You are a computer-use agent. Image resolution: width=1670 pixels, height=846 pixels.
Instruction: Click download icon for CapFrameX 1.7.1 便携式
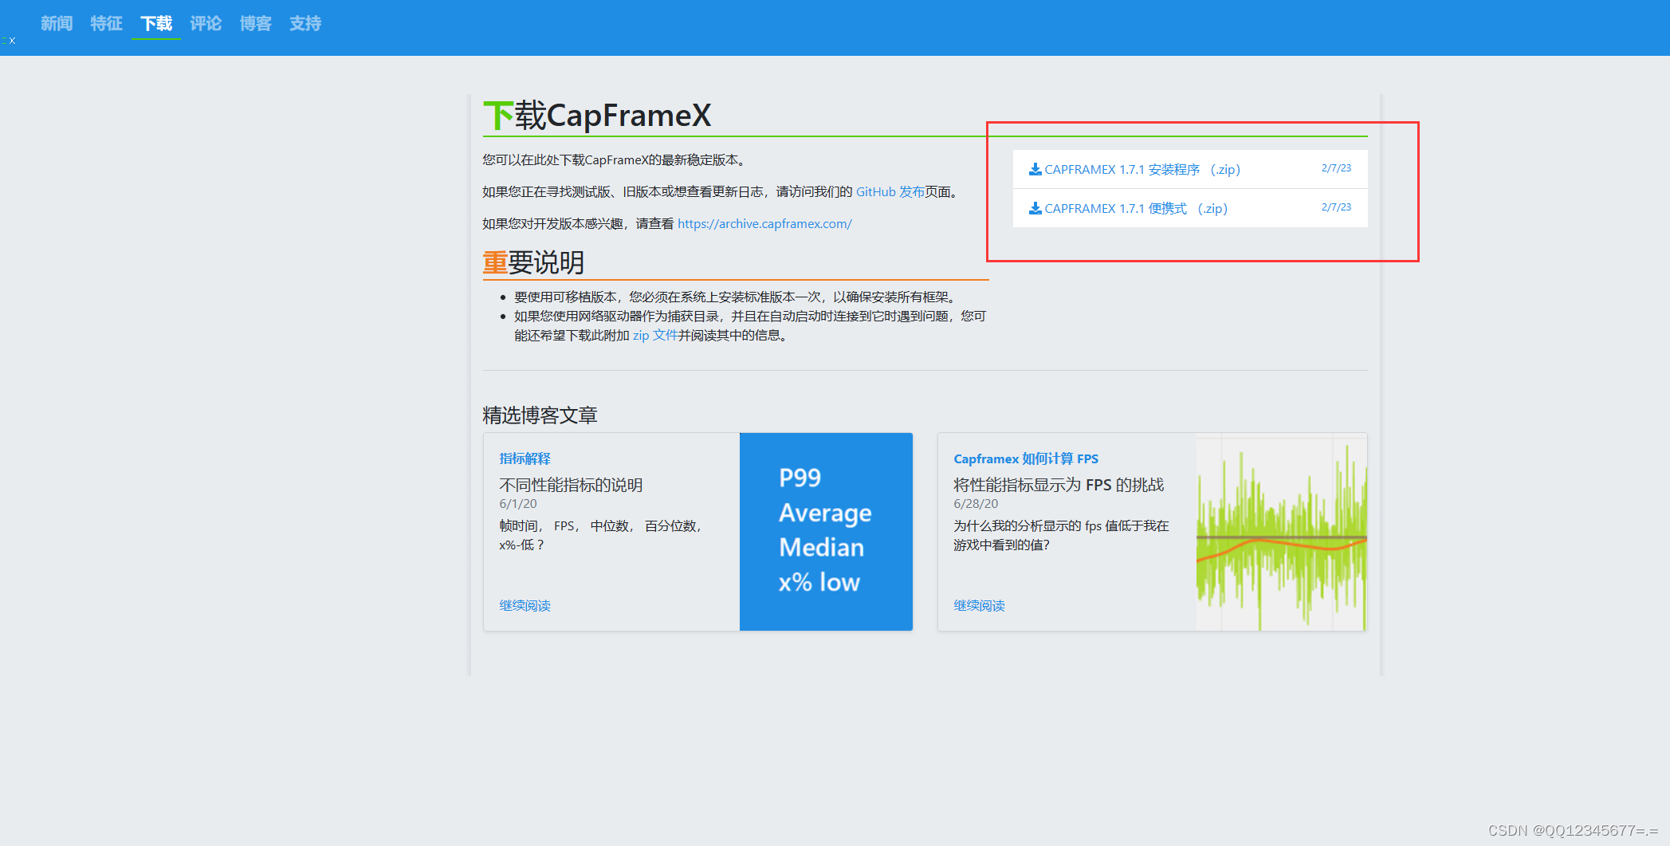pos(1035,208)
